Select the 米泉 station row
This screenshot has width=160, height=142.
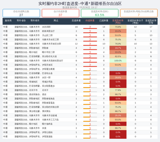(80, 128)
